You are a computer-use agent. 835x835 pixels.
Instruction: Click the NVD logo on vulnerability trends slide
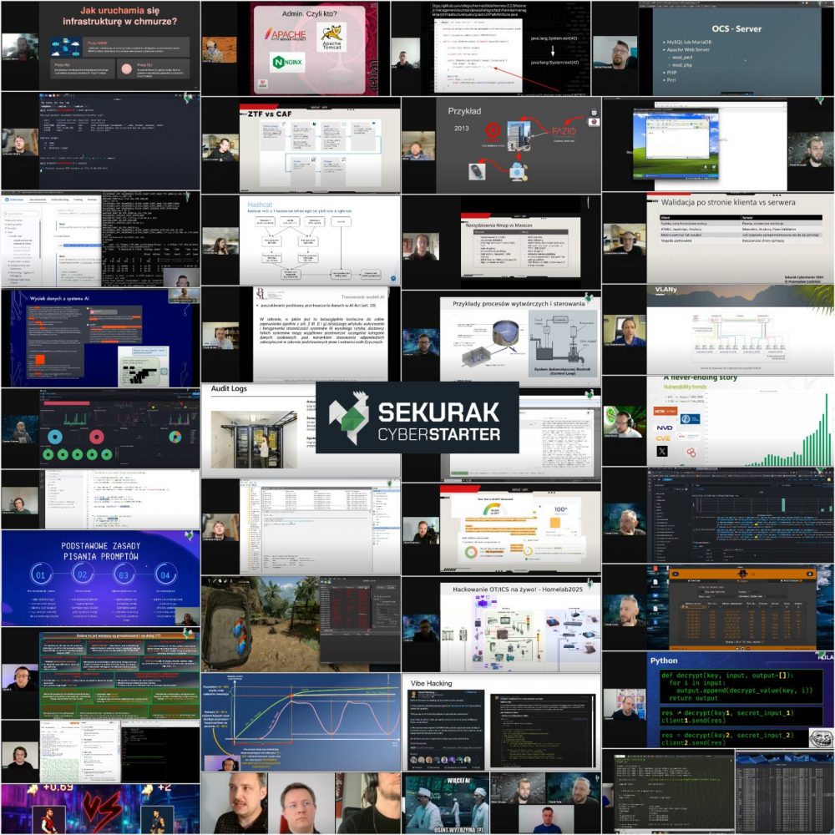(x=664, y=428)
